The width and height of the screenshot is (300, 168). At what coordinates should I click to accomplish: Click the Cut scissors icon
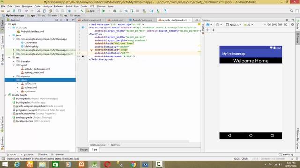[x=39, y=11]
